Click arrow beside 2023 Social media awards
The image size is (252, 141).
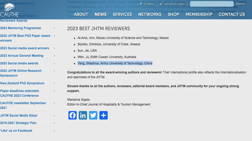point(54,63)
